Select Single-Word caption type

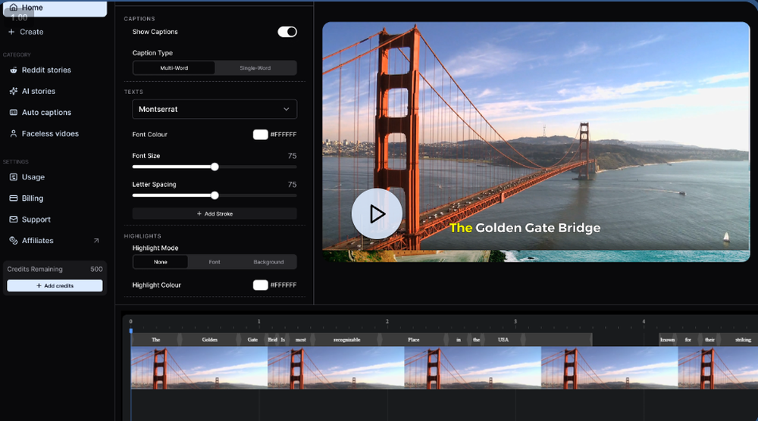click(255, 68)
